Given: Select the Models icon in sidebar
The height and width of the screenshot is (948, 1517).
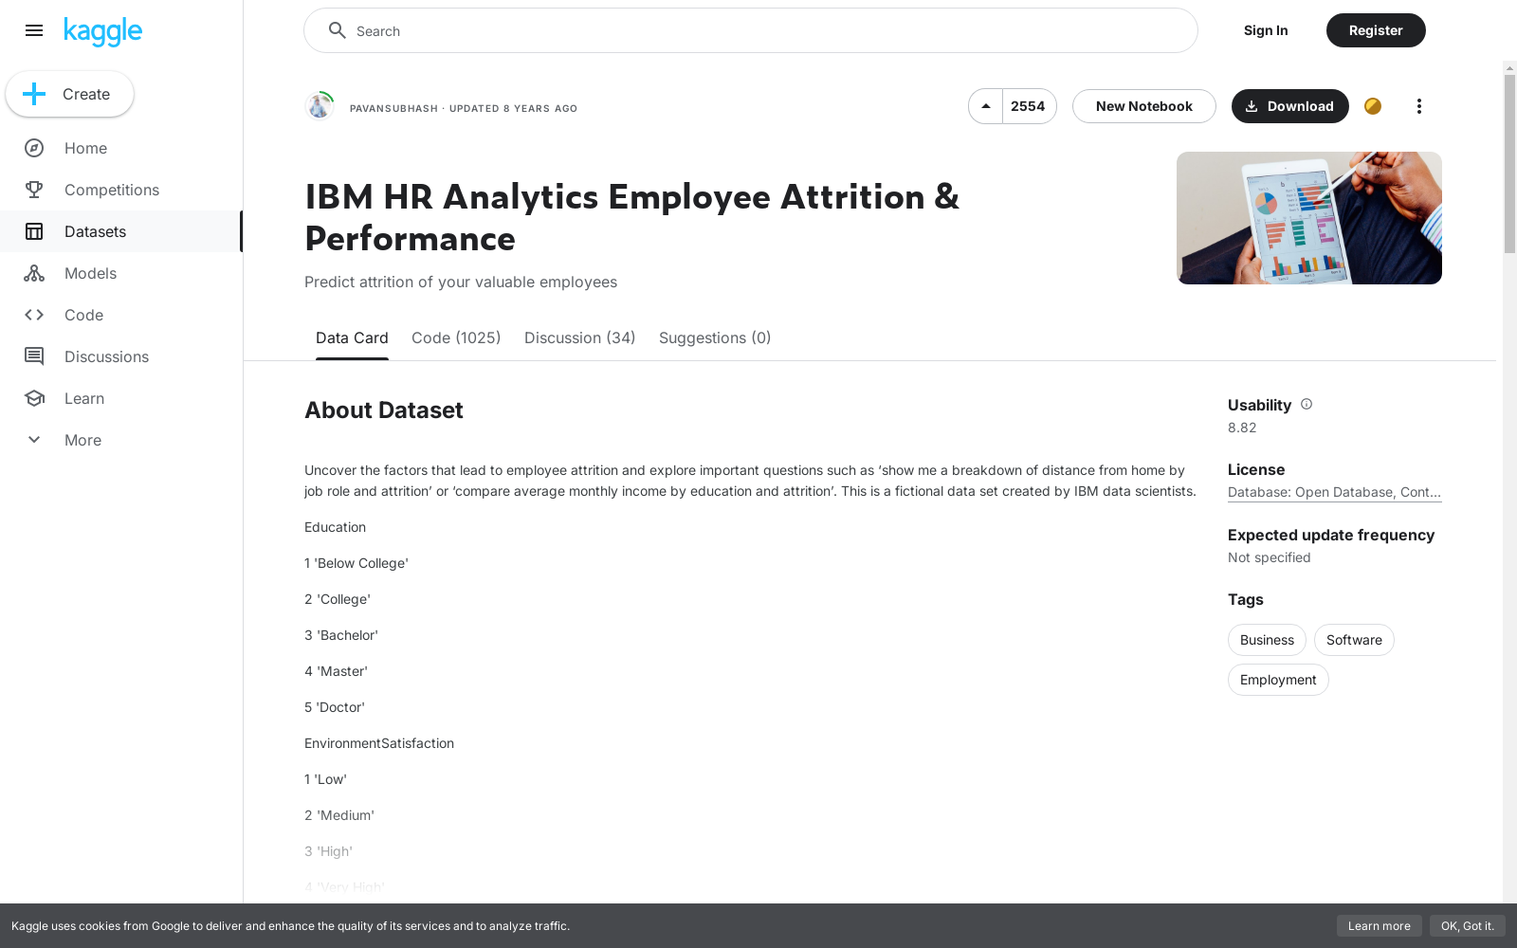Looking at the screenshot, I should (34, 273).
